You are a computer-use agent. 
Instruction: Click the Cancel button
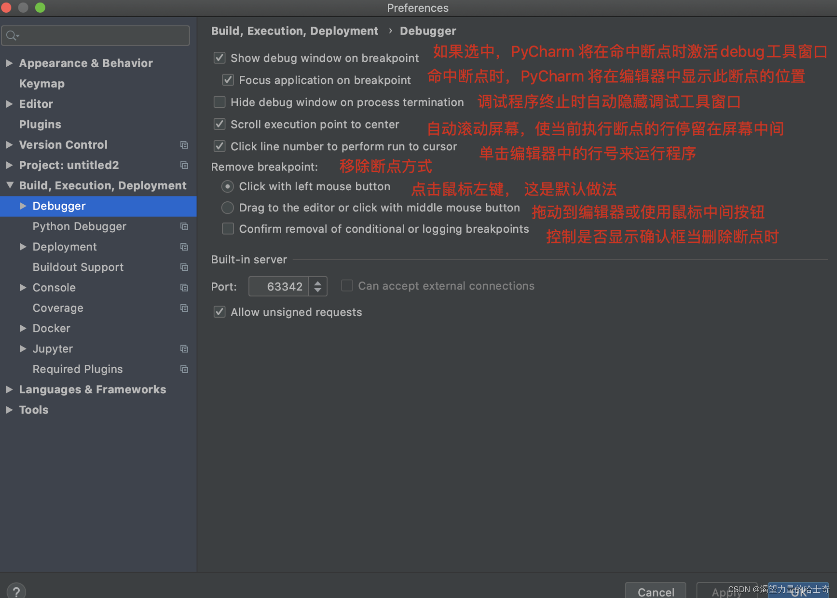click(655, 591)
